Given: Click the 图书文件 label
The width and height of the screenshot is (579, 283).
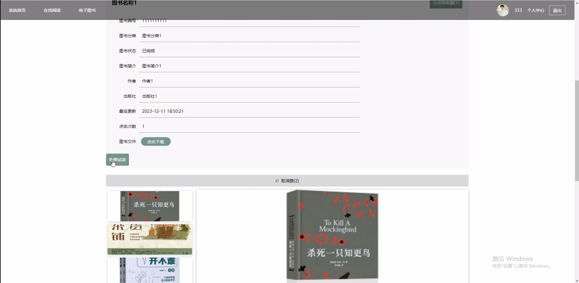Looking at the screenshot, I should coord(127,142).
